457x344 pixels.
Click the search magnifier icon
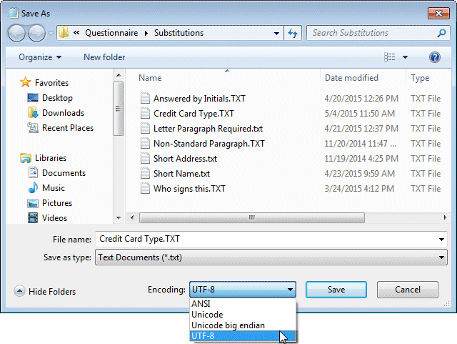441,33
